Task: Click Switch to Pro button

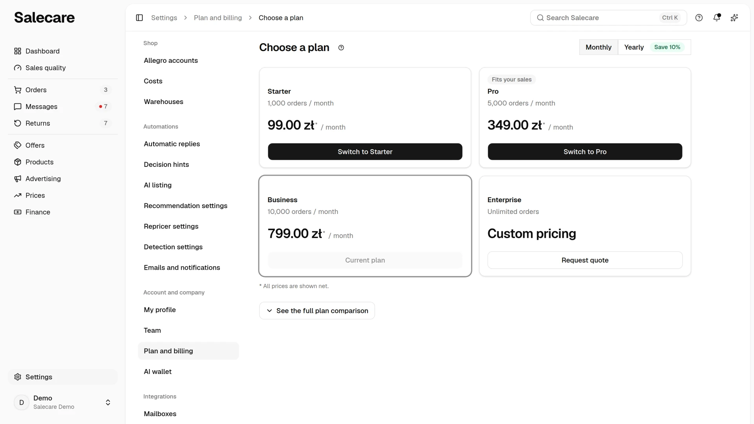Action: [x=585, y=152]
